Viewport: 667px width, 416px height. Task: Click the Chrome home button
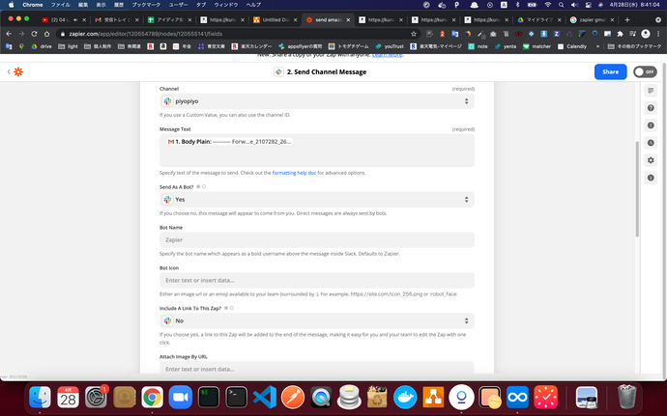tap(46, 34)
